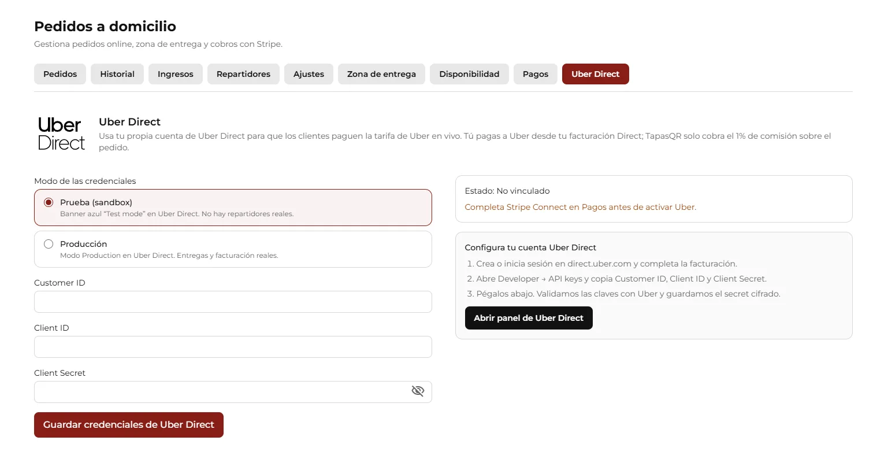Switch to the Ajustes tab
Screen dimensions: 888x470
[309, 74]
